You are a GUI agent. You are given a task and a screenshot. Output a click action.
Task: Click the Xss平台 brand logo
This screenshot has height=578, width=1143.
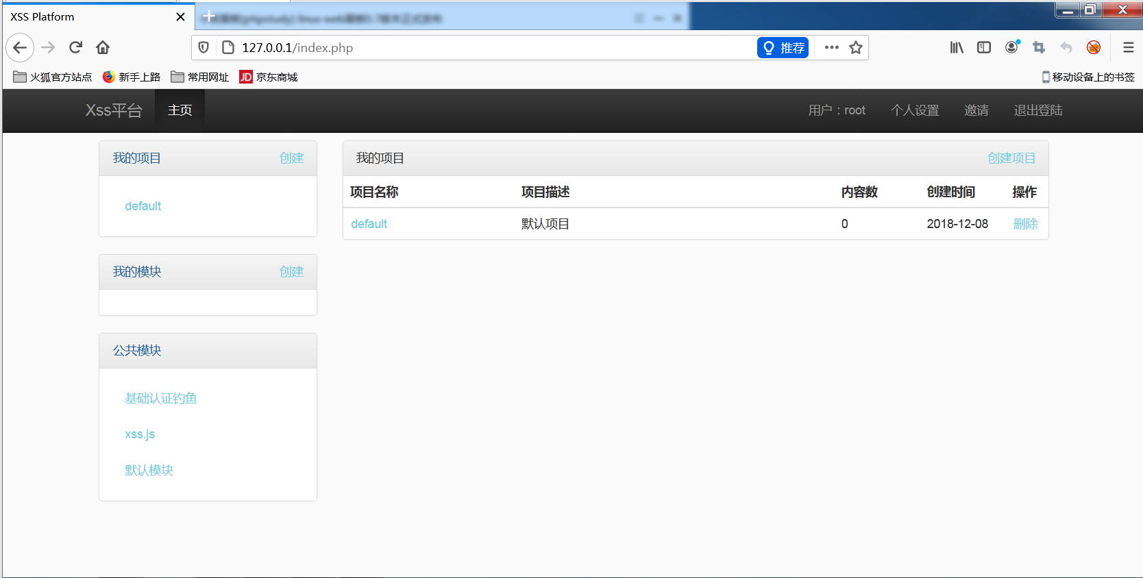click(114, 110)
